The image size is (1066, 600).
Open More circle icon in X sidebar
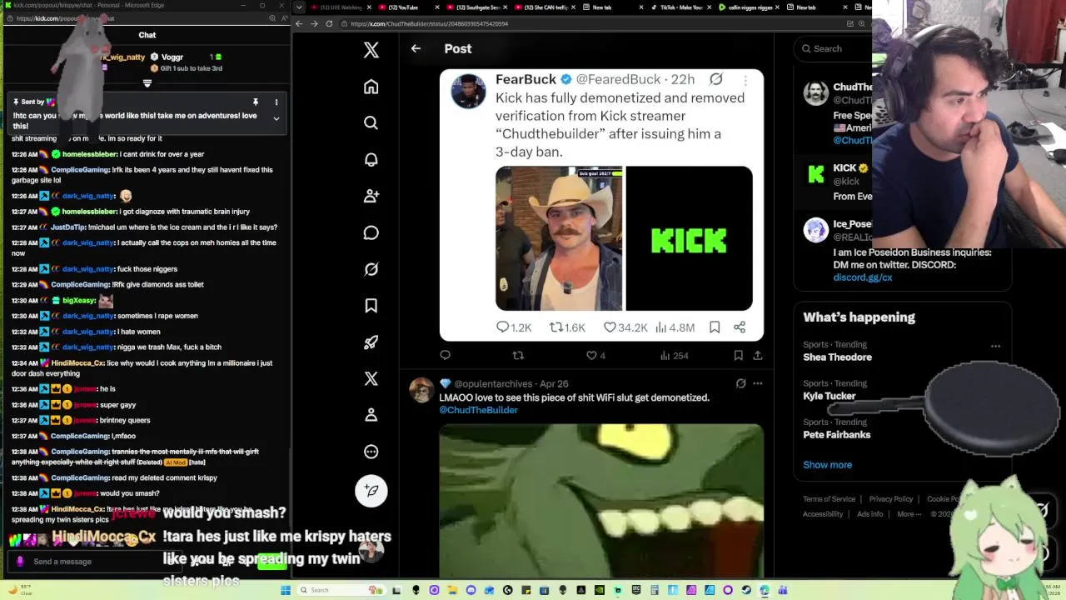tap(371, 452)
